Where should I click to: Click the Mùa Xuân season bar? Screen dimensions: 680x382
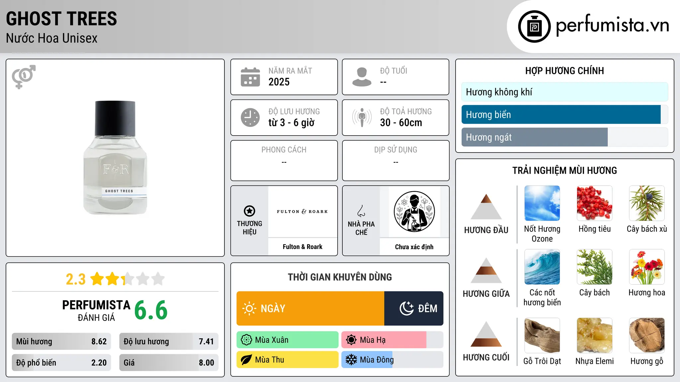point(288,340)
